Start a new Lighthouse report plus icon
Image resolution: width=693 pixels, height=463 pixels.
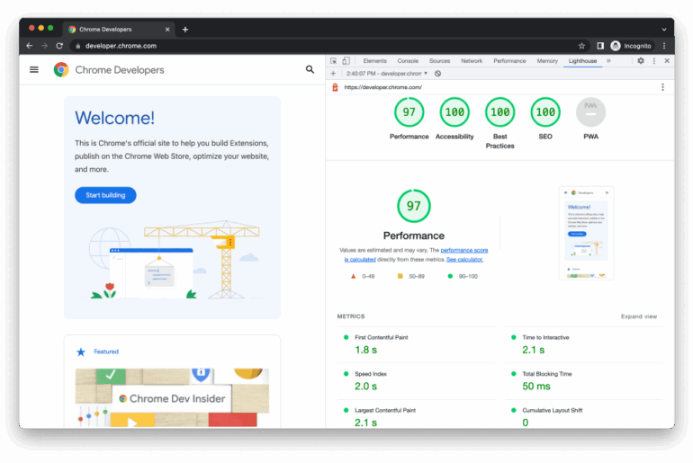click(333, 73)
